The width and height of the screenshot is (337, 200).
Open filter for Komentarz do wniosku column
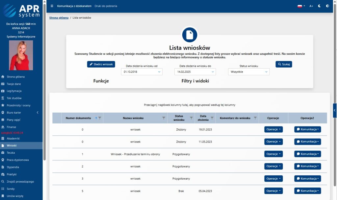click(255, 118)
